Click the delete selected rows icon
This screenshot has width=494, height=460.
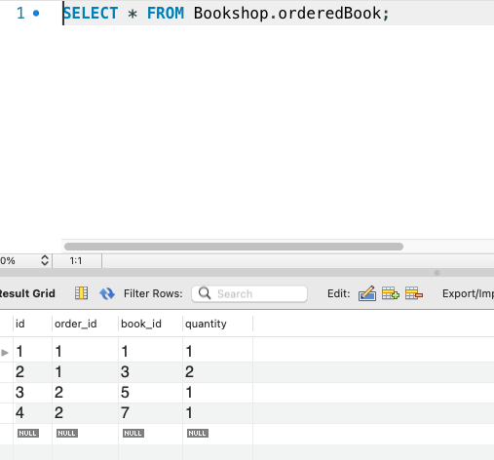click(x=414, y=293)
